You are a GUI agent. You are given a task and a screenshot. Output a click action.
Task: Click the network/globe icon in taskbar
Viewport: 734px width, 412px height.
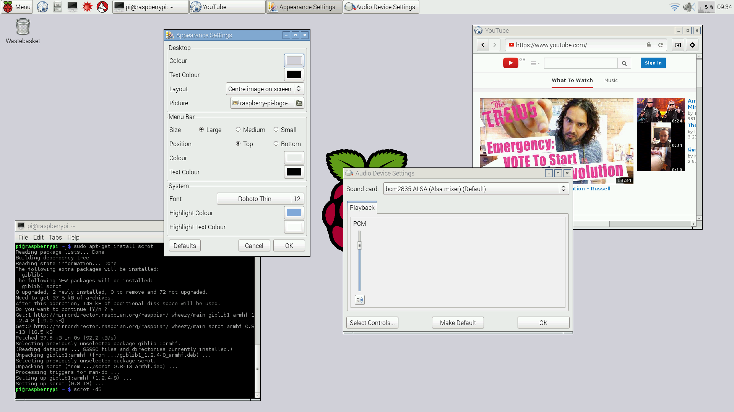click(x=42, y=6)
